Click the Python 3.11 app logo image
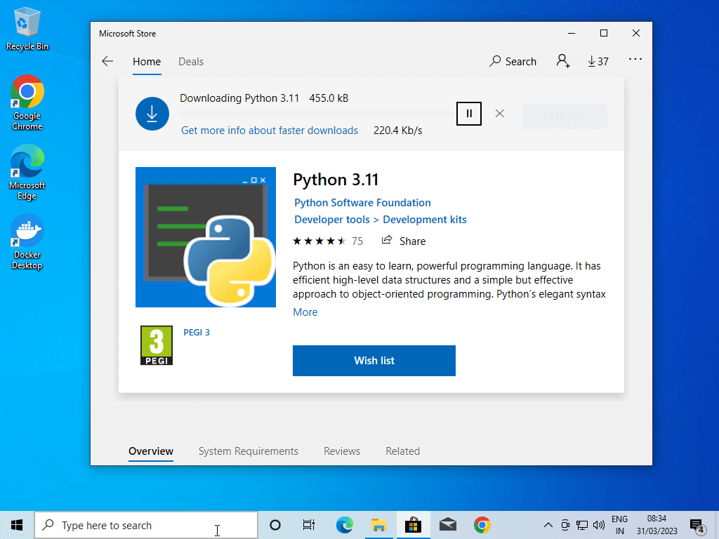 206,237
